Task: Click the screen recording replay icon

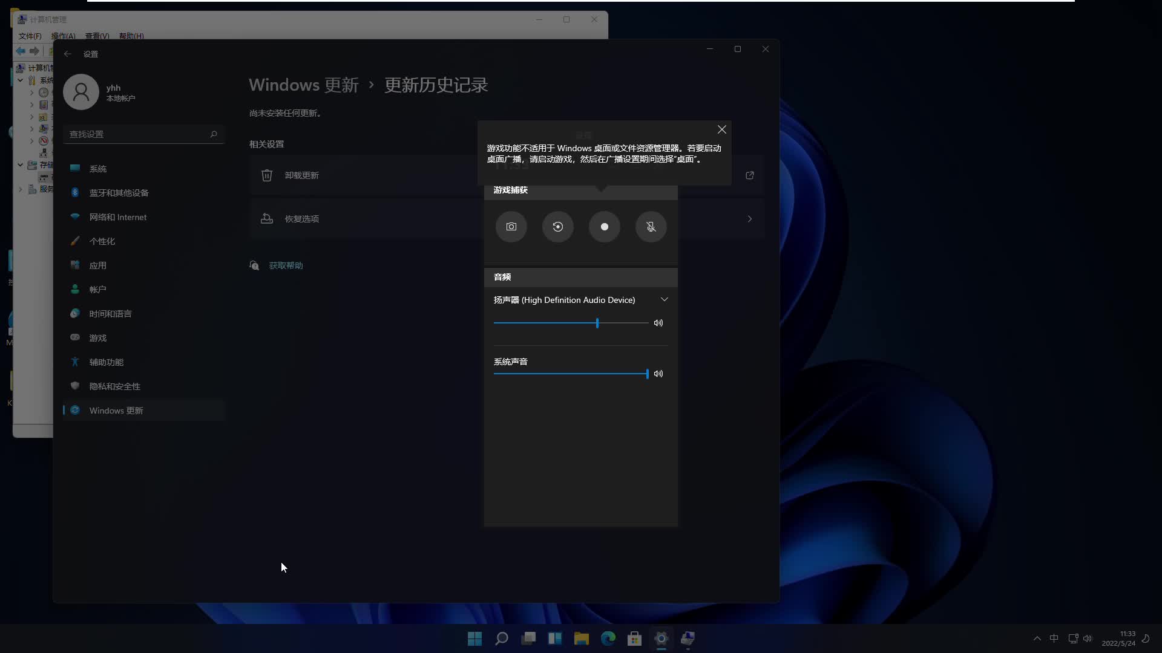Action: click(x=558, y=227)
